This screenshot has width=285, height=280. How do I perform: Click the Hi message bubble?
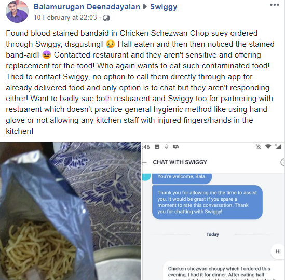[x=278, y=251]
